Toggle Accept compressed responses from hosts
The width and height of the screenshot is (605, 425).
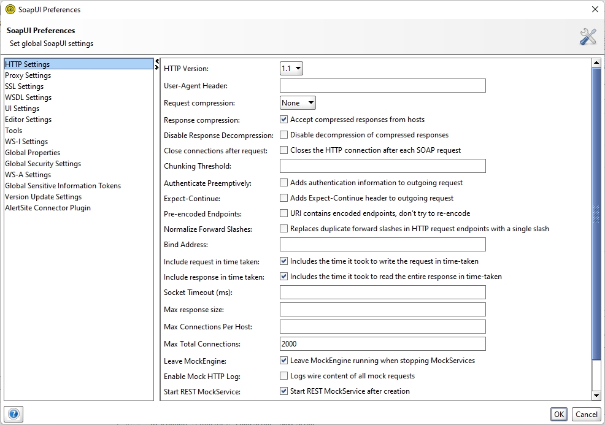pos(283,120)
